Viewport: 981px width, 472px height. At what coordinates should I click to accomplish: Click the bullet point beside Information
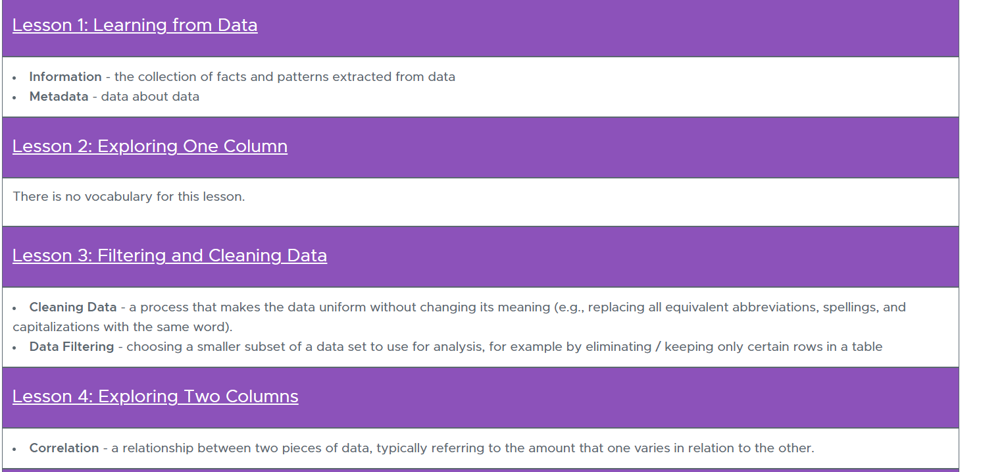tap(15, 78)
